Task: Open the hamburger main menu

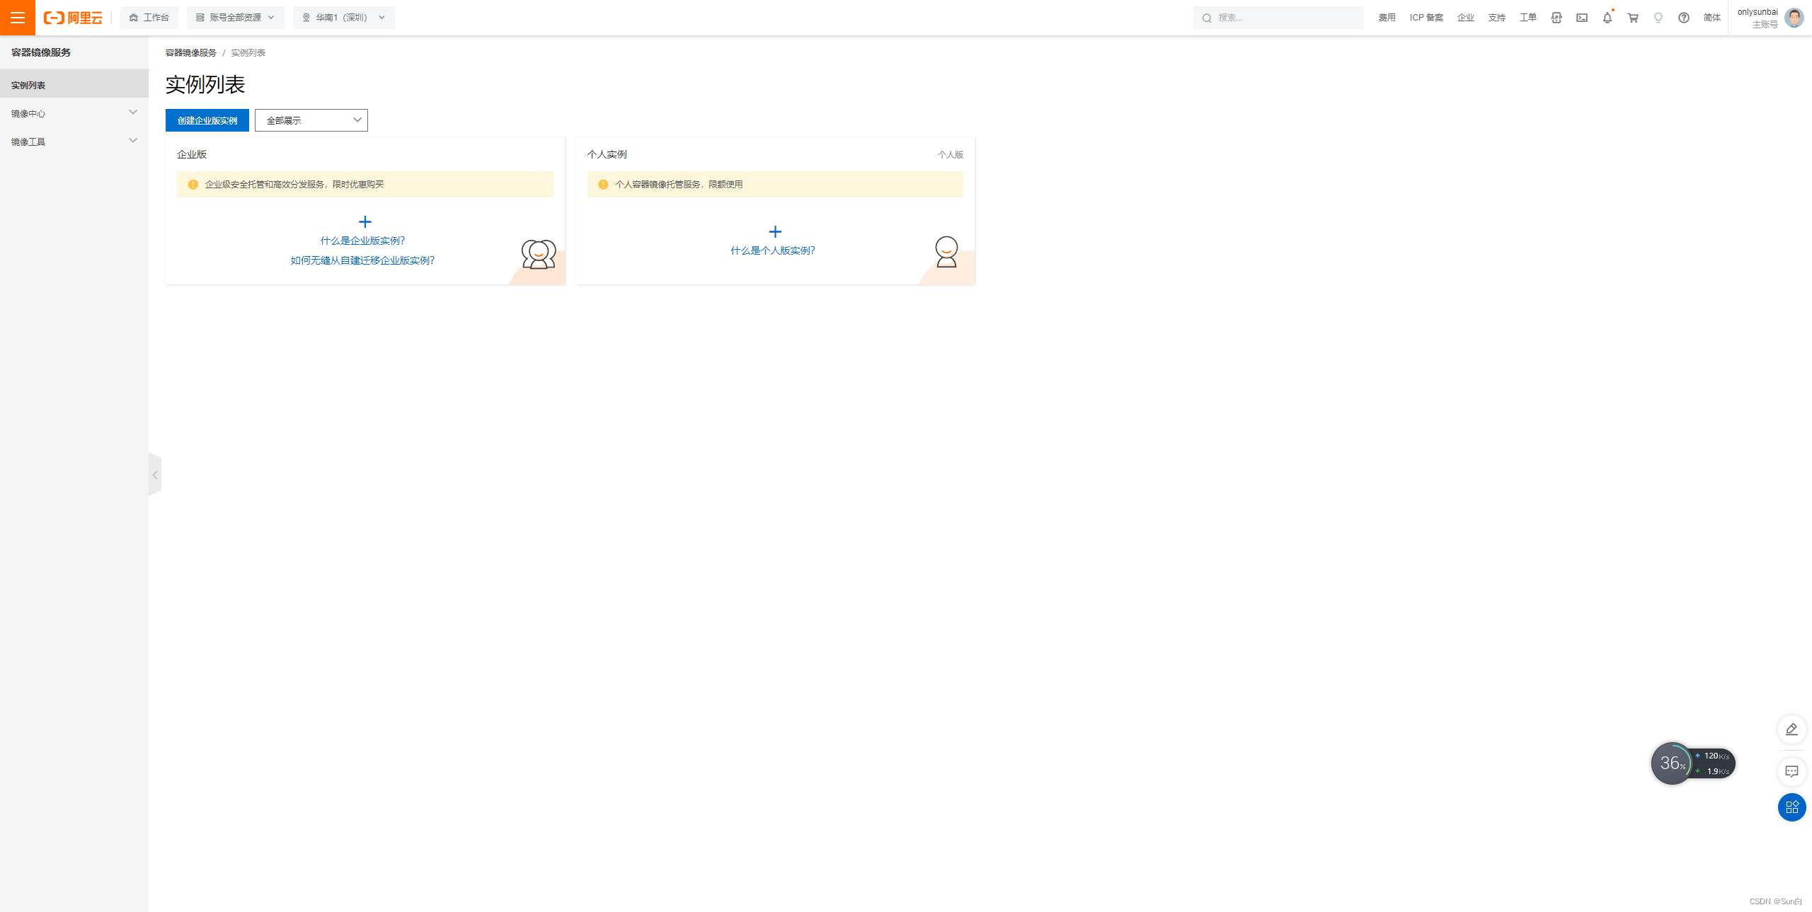Action: [18, 18]
